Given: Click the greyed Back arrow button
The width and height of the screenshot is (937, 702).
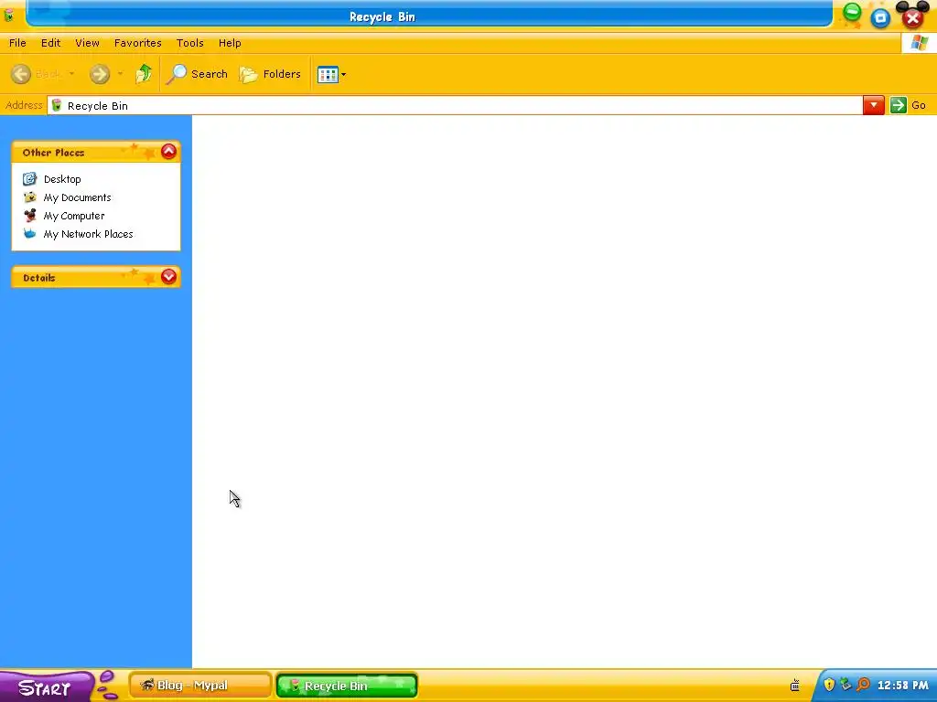Looking at the screenshot, I should tap(21, 74).
